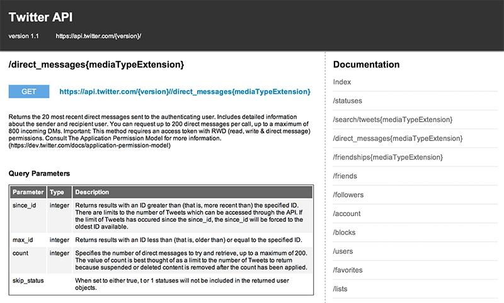
Task: Open Index in Documentation sidebar
Action: point(342,82)
